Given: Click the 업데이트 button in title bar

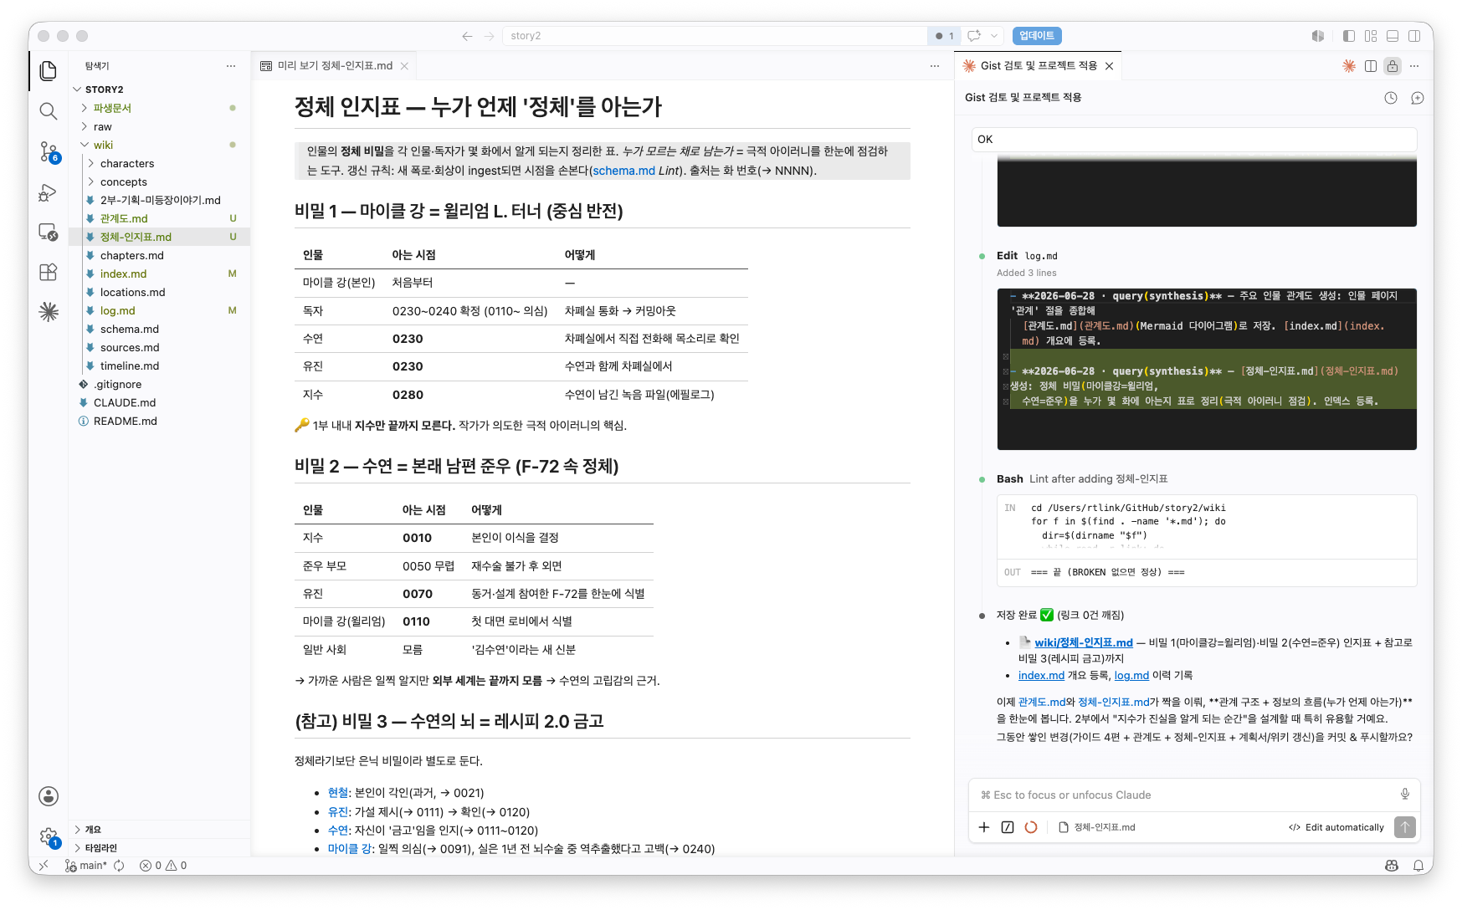Looking at the screenshot, I should pyautogui.click(x=1037, y=36).
